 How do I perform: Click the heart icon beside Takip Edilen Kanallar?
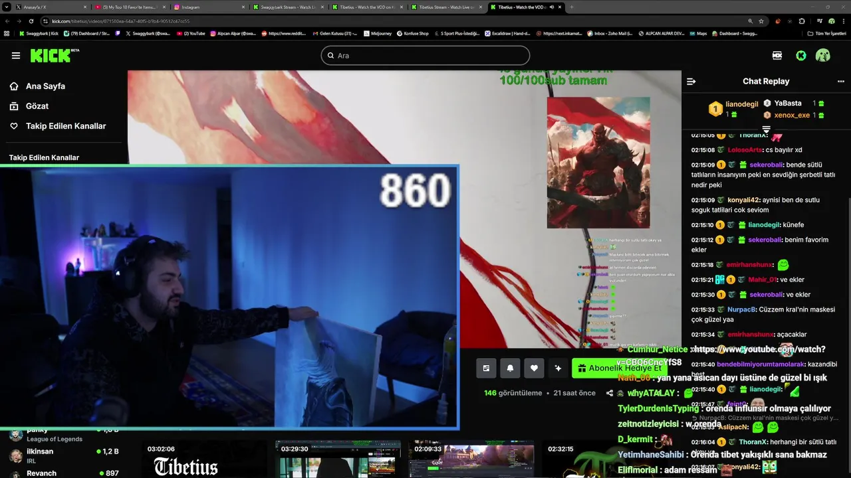tap(14, 126)
